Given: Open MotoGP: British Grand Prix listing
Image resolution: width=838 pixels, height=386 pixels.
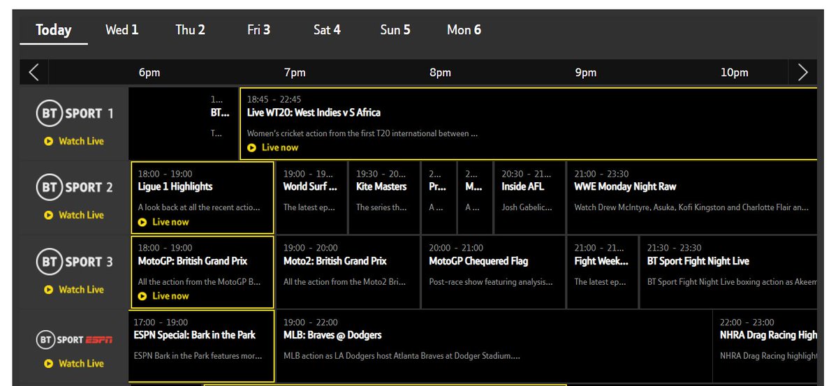Looking at the screenshot, I should click(203, 272).
